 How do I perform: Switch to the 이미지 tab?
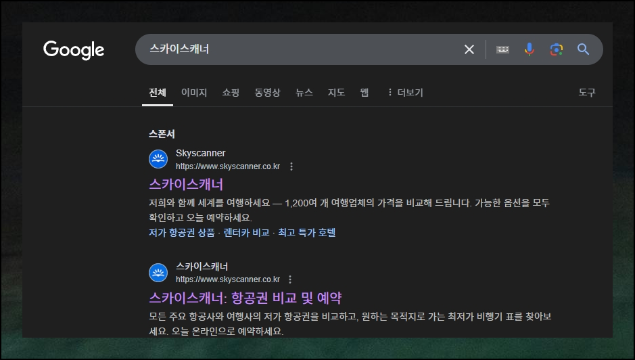(194, 93)
